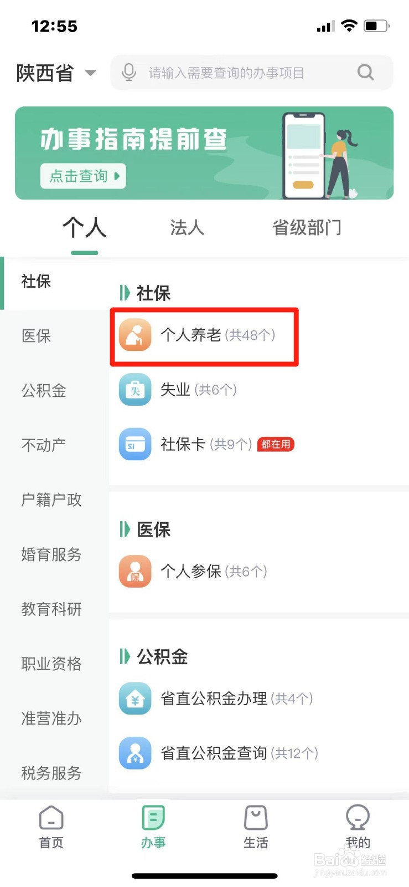Screen dimensions: 409x887
Task: Tap the 都在用 badge next to 社保卡
Action: point(276,444)
